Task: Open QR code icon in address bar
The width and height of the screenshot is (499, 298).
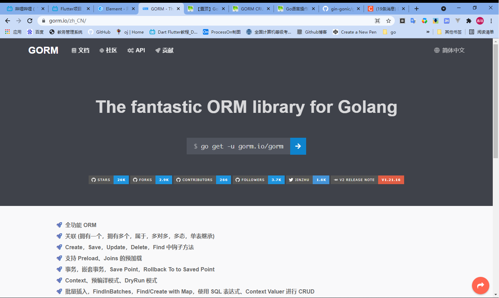Action: coord(377,21)
